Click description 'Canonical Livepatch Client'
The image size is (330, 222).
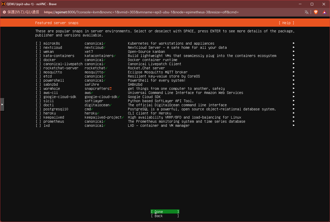[x=155, y=64]
